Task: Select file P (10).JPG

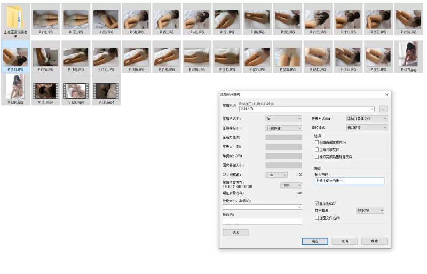Action: coord(318,20)
